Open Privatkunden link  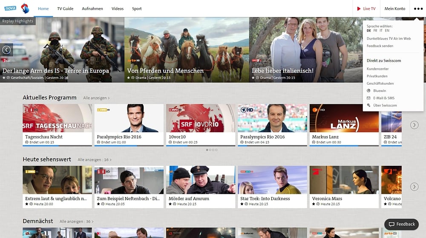click(377, 76)
